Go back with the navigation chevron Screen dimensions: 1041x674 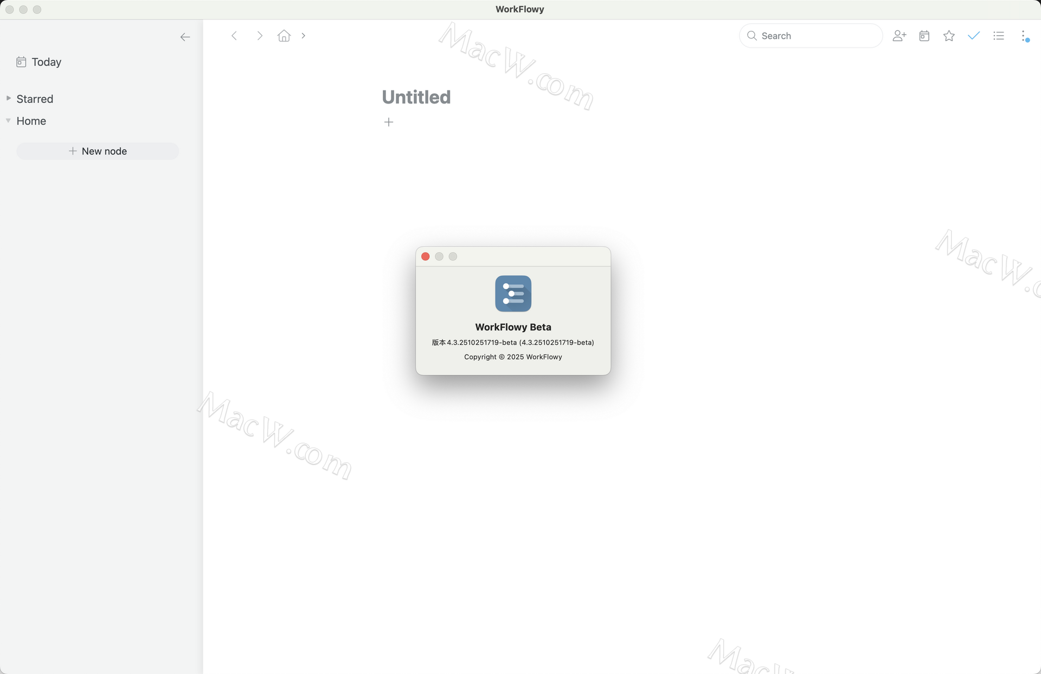click(234, 36)
